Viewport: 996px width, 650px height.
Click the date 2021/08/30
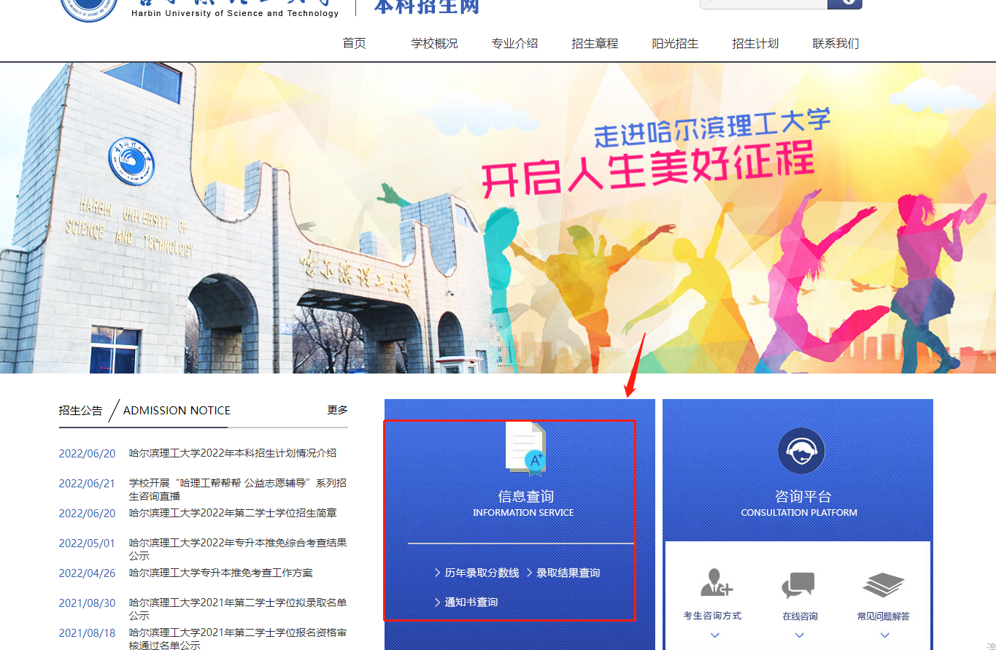(87, 603)
